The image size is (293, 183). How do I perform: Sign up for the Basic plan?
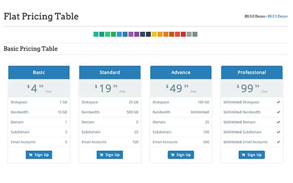coord(39,155)
